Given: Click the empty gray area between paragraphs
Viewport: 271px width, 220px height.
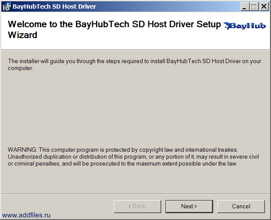Looking at the screenshot, I should click(135, 108).
